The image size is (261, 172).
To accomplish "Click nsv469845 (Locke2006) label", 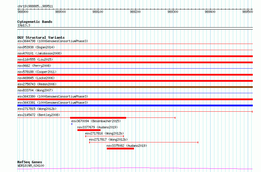I will point(36,78).
